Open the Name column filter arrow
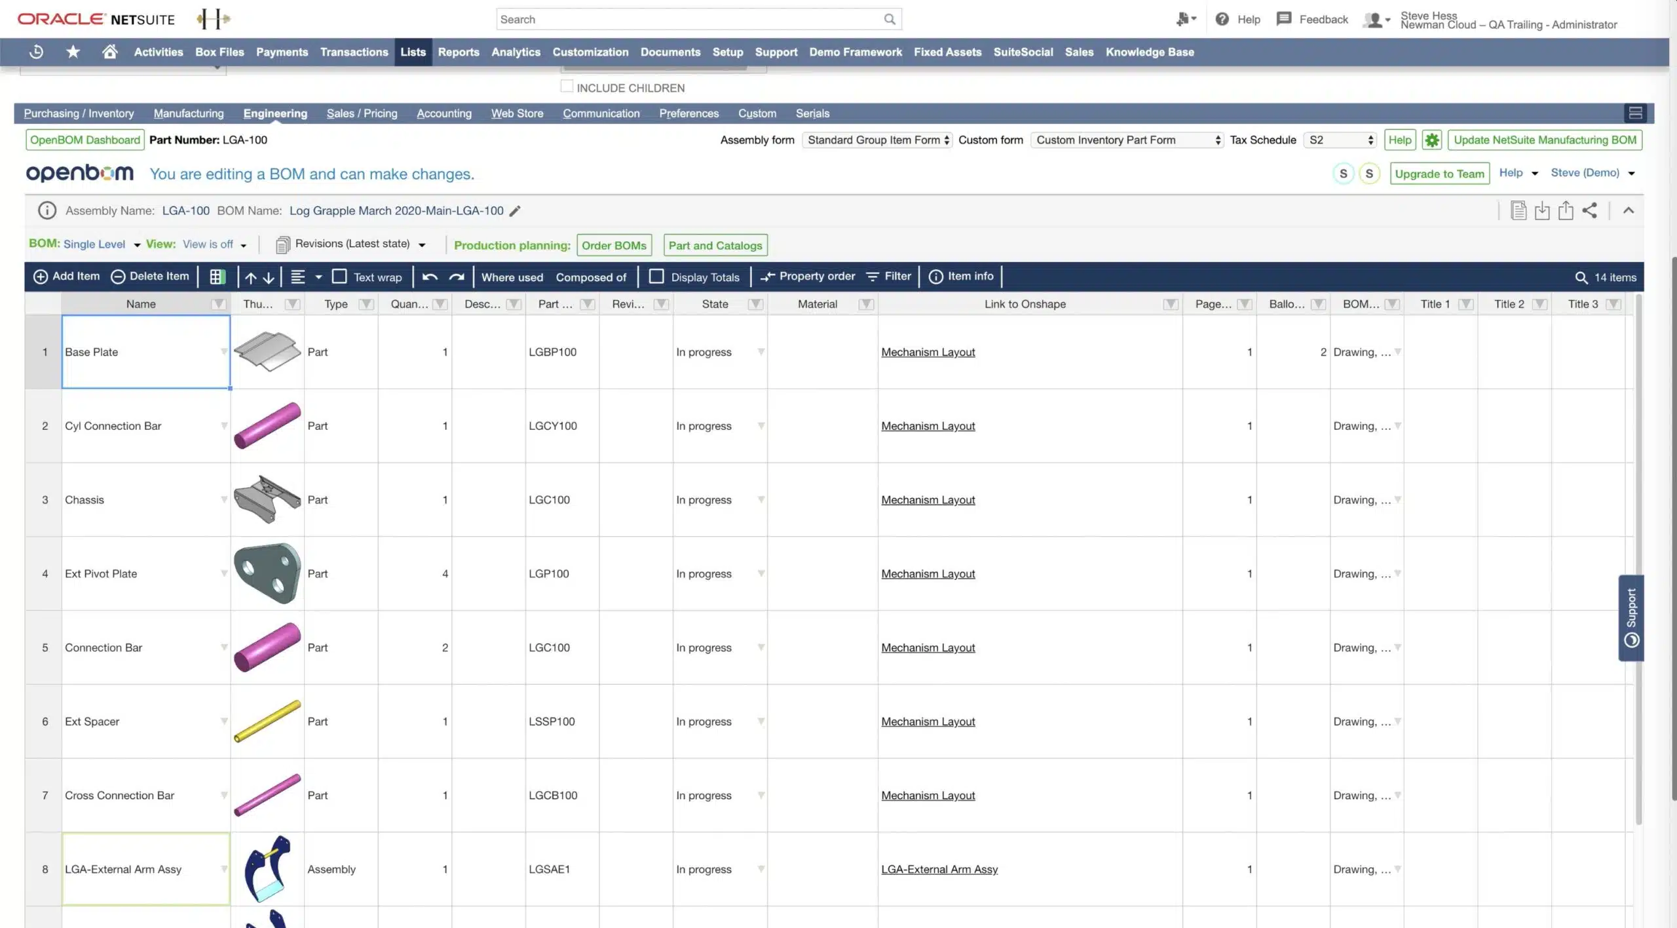Image resolution: width=1677 pixels, height=928 pixels. [218, 304]
